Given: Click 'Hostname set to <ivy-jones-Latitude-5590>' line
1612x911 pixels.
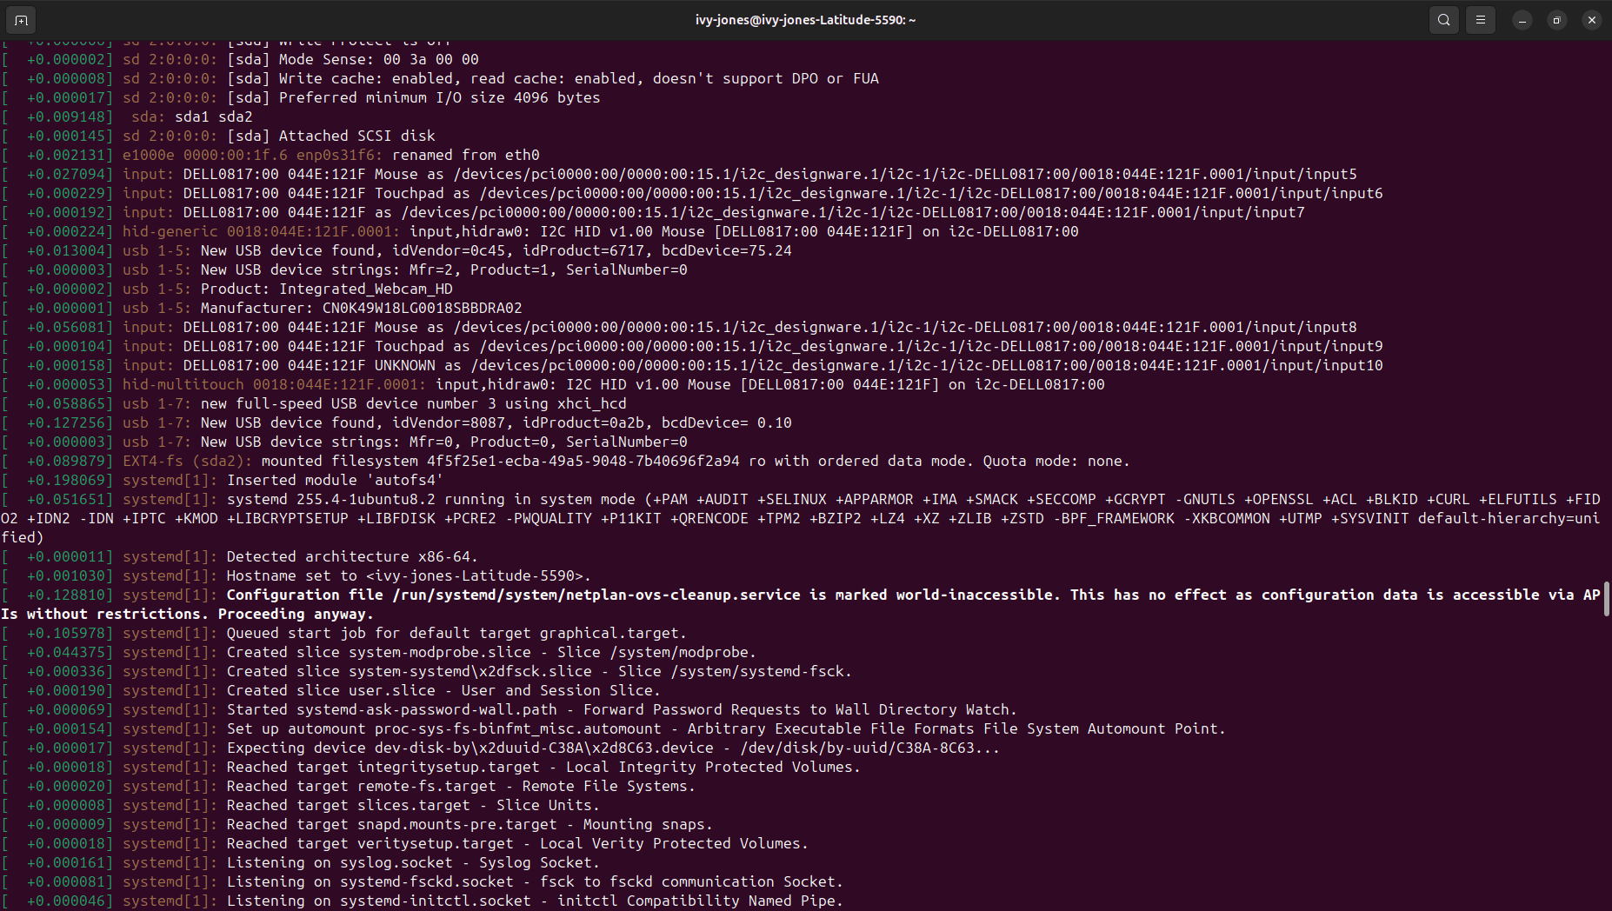Looking at the screenshot, I should [x=296, y=575].
